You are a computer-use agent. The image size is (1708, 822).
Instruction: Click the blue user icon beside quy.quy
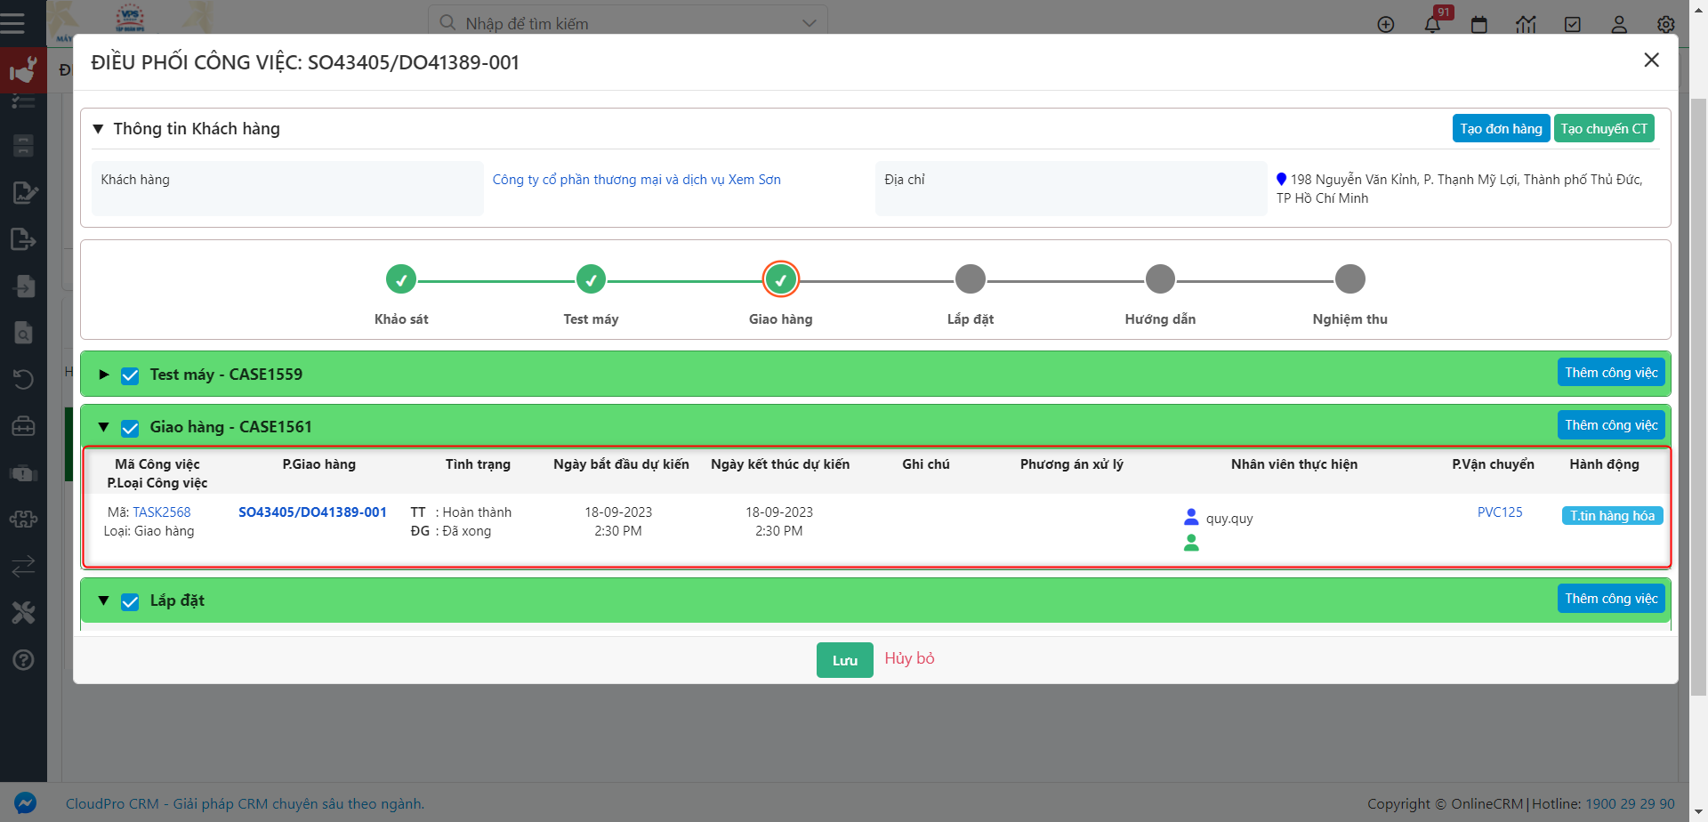point(1191,517)
